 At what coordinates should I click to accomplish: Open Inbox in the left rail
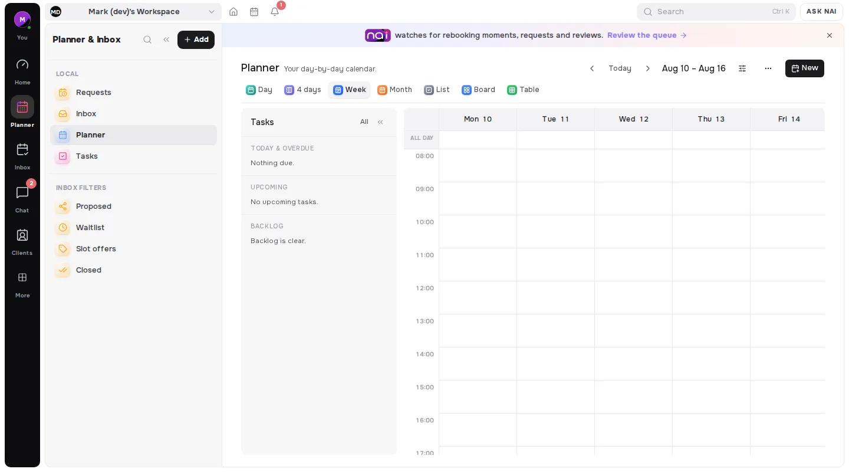22,156
